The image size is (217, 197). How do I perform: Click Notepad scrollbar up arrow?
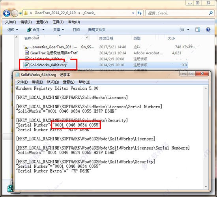(206, 88)
